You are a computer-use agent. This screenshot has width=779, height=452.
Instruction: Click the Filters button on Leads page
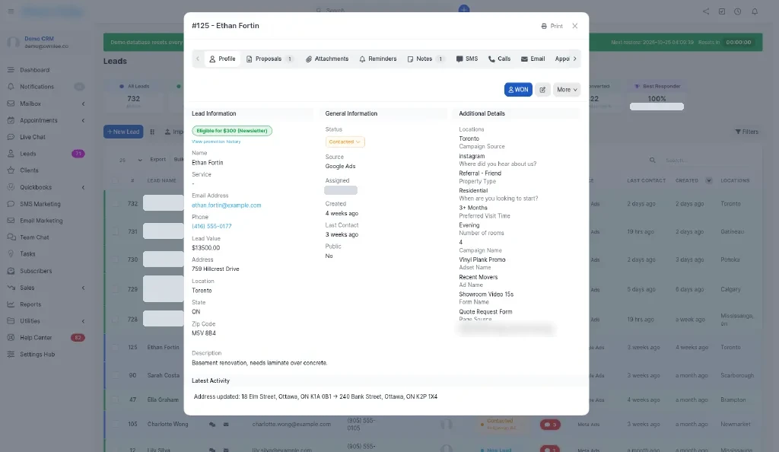pyautogui.click(x=747, y=132)
